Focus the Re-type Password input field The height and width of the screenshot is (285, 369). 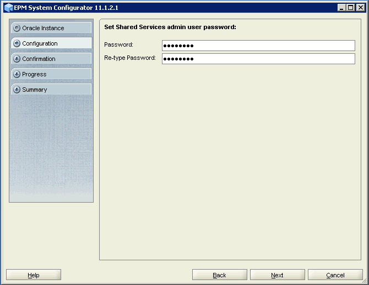tap(258, 59)
